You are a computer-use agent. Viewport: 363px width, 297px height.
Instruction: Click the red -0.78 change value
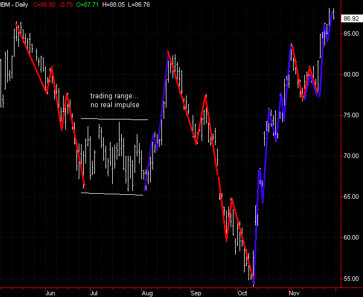66,4
